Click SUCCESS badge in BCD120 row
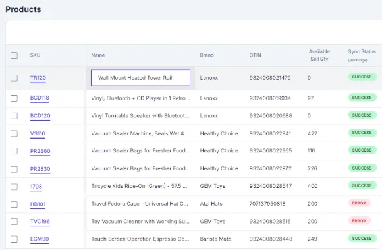 click(x=362, y=115)
